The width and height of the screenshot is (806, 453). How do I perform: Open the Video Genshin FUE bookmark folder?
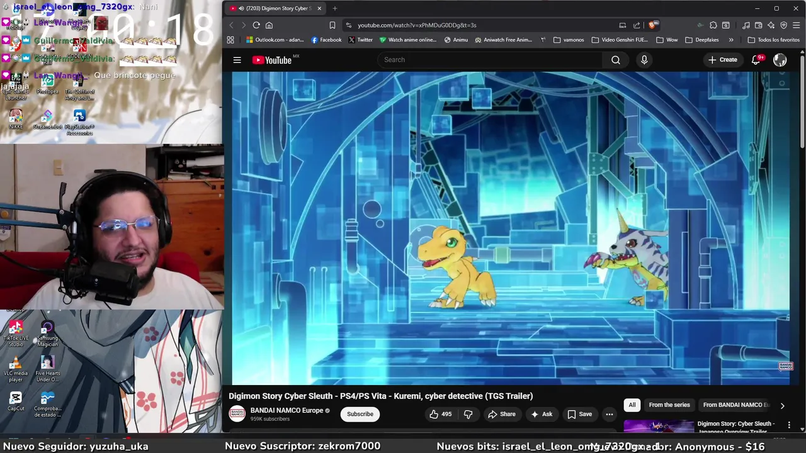620,40
